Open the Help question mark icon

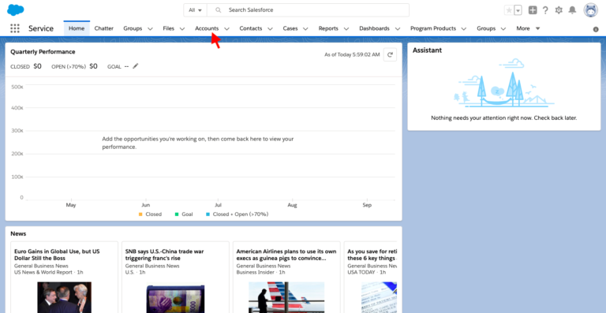click(x=545, y=10)
